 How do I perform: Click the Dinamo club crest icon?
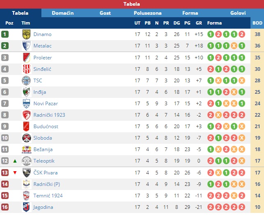point(26,34)
